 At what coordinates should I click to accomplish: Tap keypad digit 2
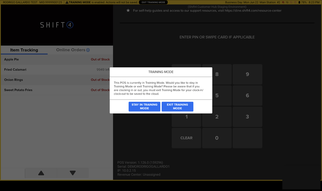217,117
